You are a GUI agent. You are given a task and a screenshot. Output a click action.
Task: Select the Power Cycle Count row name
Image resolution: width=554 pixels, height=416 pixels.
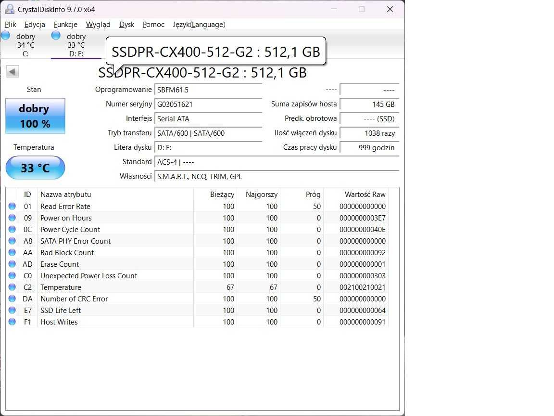(70, 229)
